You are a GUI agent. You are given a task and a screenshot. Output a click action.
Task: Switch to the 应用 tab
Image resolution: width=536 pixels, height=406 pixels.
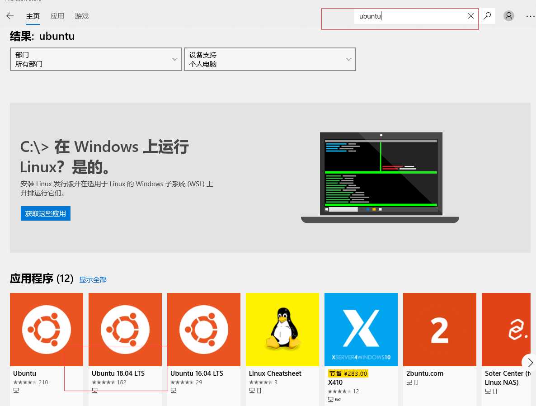pos(57,16)
